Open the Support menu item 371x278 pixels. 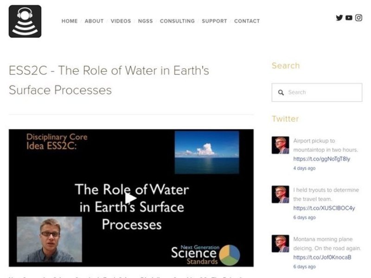pyautogui.click(x=214, y=21)
